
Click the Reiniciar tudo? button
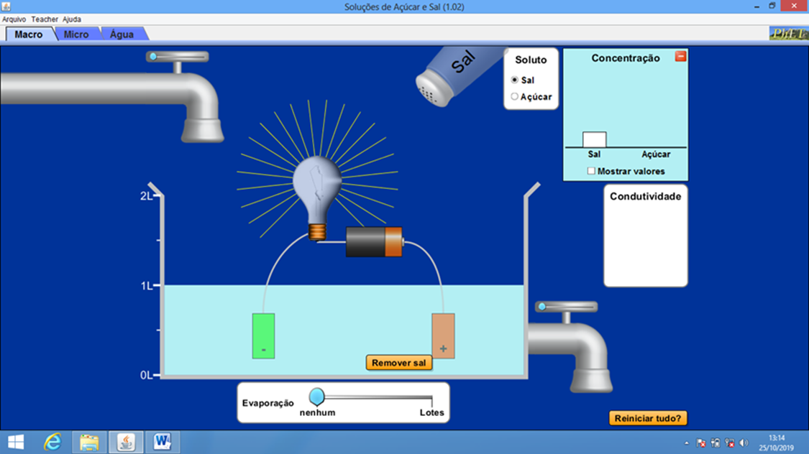pyautogui.click(x=648, y=418)
